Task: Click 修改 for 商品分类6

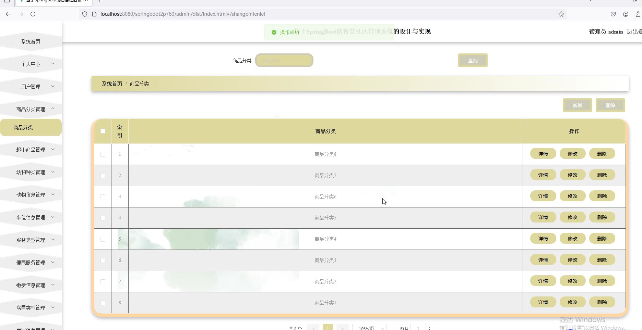Action: (572, 196)
